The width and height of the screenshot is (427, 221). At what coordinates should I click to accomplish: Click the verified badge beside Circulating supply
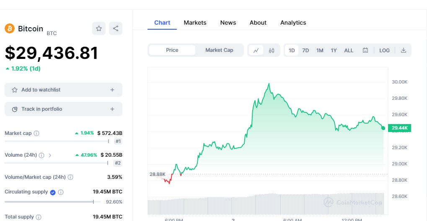pyautogui.click(x=53, y=193)
